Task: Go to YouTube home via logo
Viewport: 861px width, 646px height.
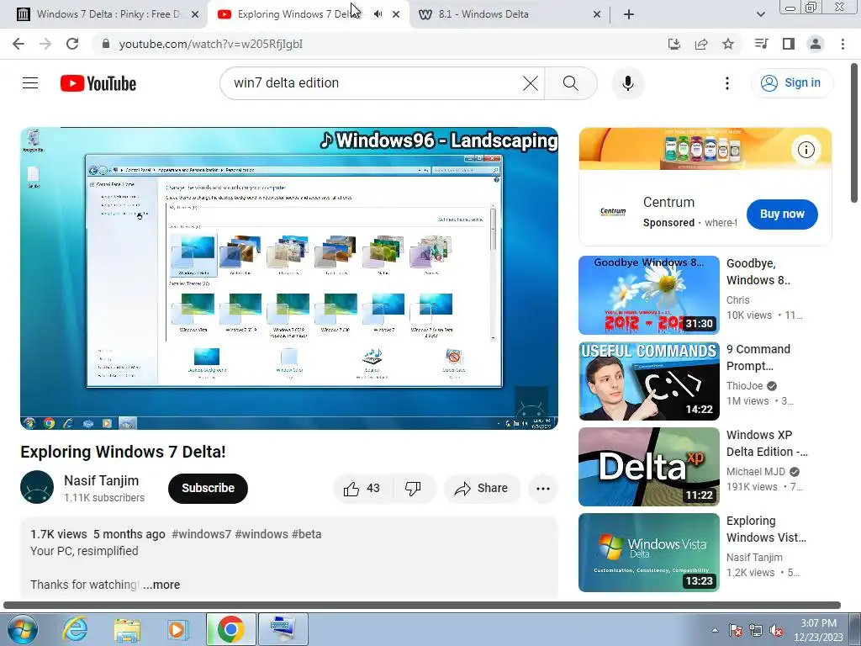Action: (x=98, y=83)
